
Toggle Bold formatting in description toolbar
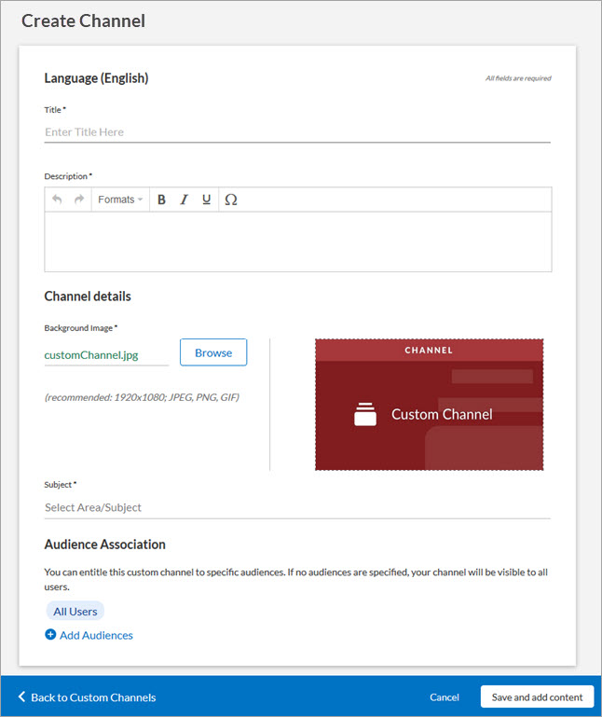[161, 200]
